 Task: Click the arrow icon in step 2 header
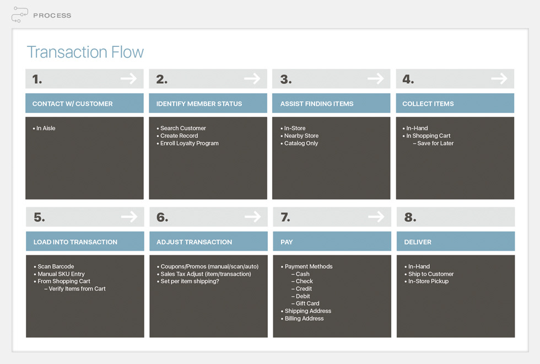point(252,78)
